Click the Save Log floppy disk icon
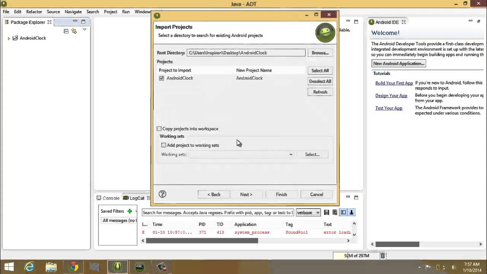Screen dimensions: 487x274 click(326, 212)
